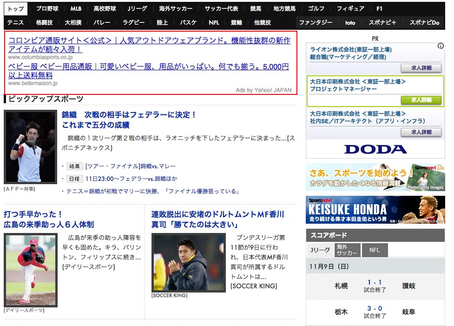The height and width of the screenshot is (326, 454).
Task: Click the ad info icon in PR box
Action: coord(441,46)
